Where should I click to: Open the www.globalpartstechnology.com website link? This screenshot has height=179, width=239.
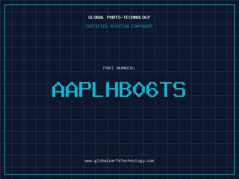click(x=119, y=161)
